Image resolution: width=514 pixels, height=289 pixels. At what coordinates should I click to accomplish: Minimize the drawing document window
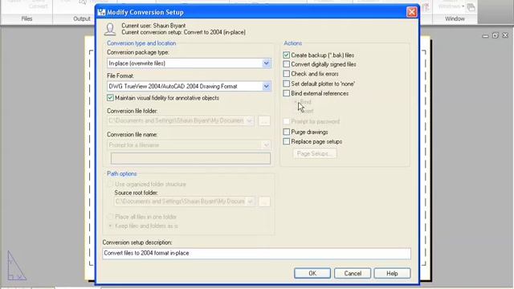click(485, 35)
